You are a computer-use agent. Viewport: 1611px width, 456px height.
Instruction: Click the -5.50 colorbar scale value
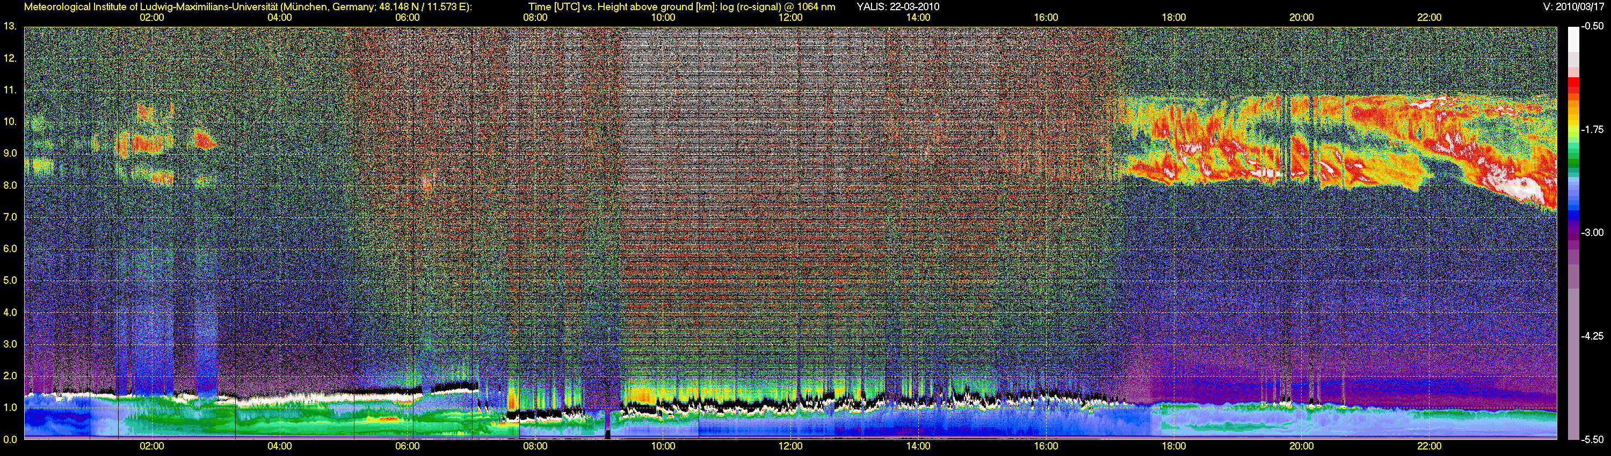(1593, 440)
